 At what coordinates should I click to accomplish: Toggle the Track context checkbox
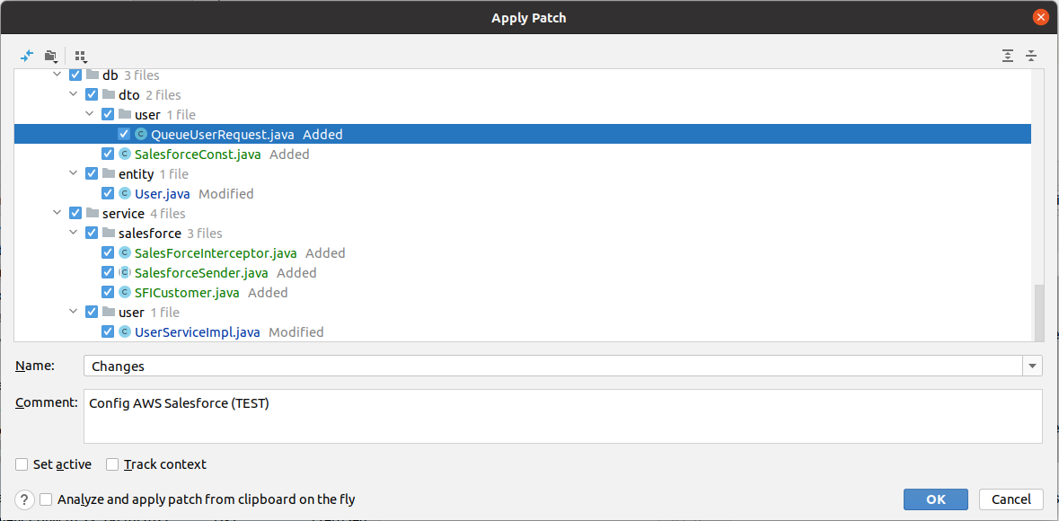click(112, 464)
